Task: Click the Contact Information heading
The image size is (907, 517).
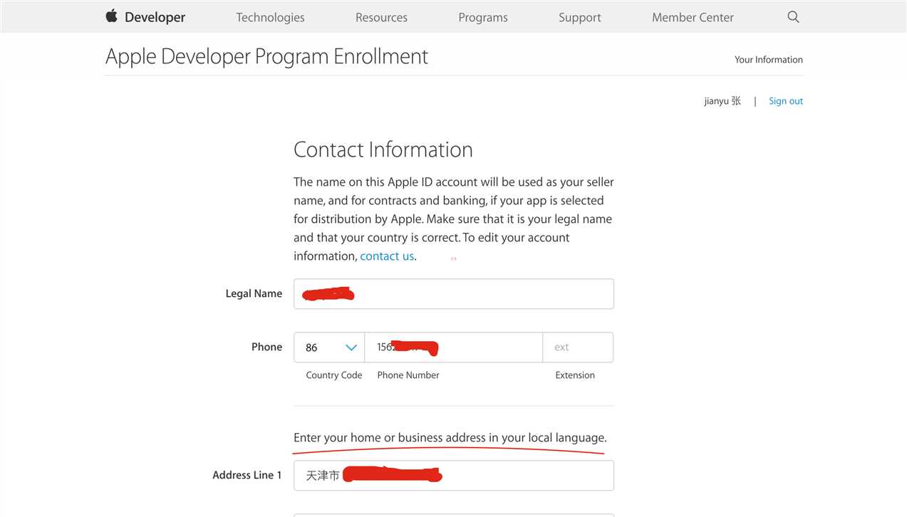Action: click(x=383, y=150)
